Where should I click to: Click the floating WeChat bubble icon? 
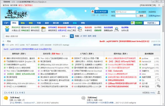tap(158, 86)
